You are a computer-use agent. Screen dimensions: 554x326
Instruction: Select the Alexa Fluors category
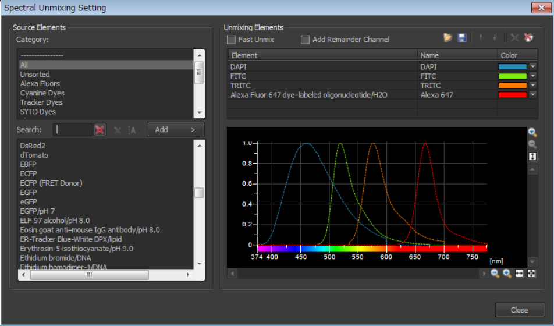[x=106, y=83]
